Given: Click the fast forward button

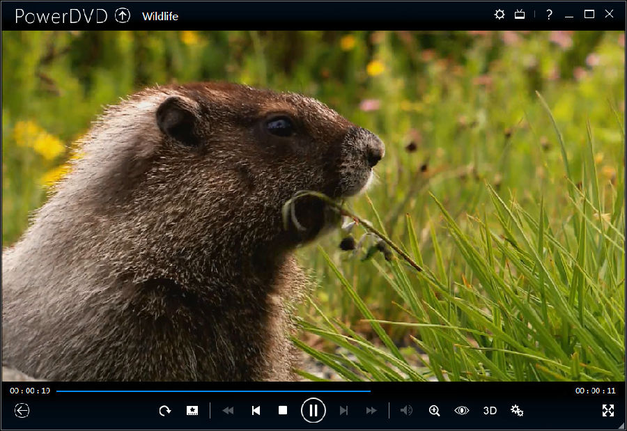Looking at the screenshot, I should tap(371, 410).
